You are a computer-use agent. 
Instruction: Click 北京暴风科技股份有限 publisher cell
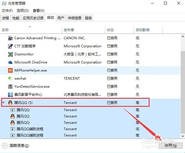82,95
